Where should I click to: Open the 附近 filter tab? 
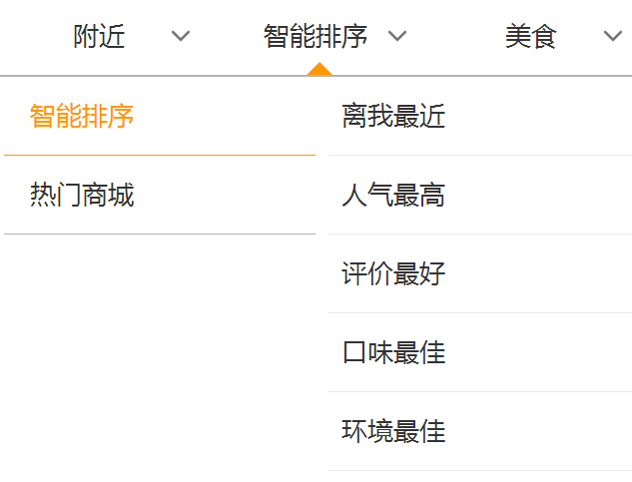coord(99,36)
